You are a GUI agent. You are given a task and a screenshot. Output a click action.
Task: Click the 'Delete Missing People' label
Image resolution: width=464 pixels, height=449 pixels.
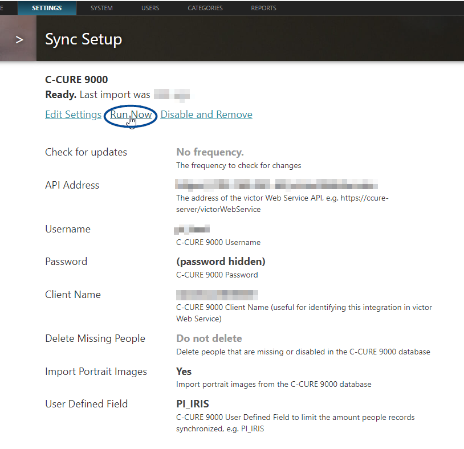coord(95,338)
